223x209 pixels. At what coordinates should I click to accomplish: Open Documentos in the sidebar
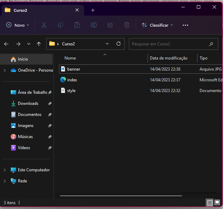click(27, 115)
